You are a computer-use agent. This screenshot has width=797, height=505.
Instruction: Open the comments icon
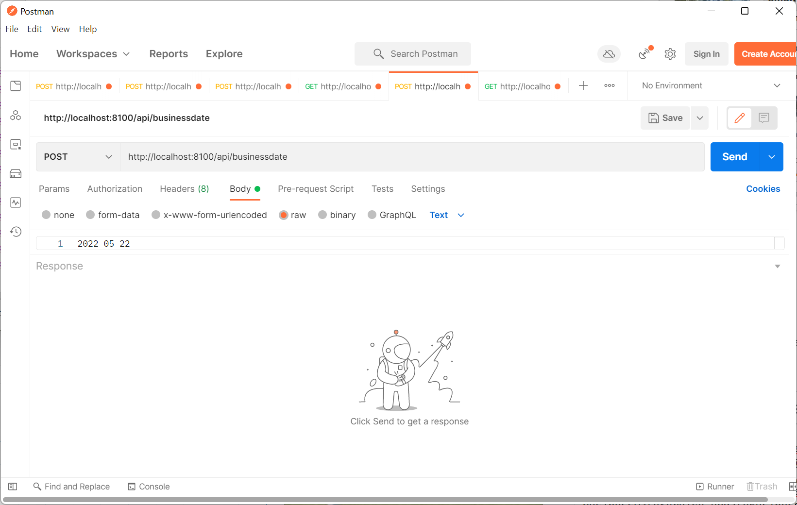764,118
